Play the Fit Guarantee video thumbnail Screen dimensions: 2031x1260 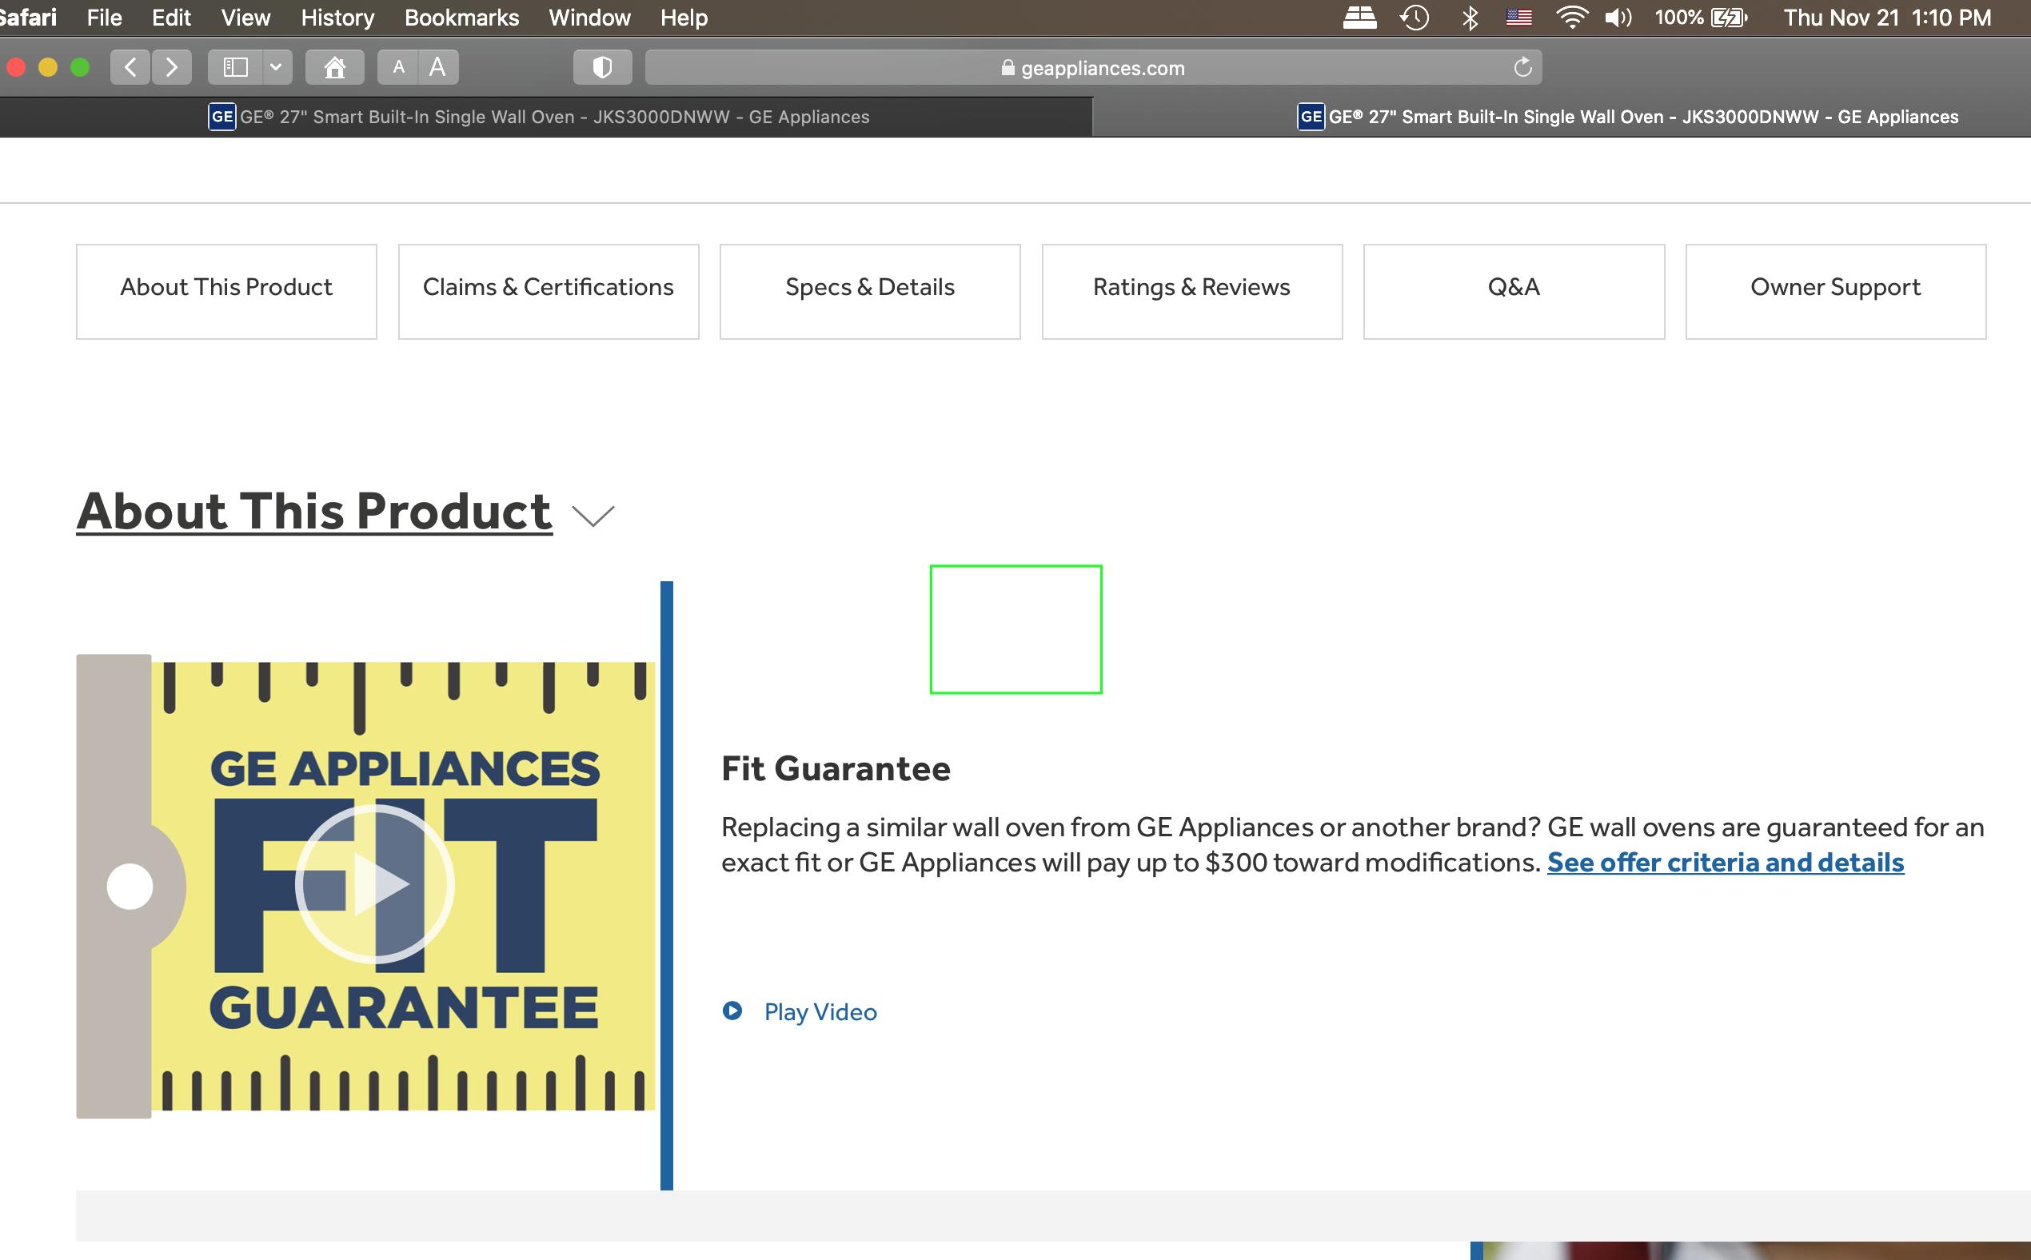(x=374, y=884)
